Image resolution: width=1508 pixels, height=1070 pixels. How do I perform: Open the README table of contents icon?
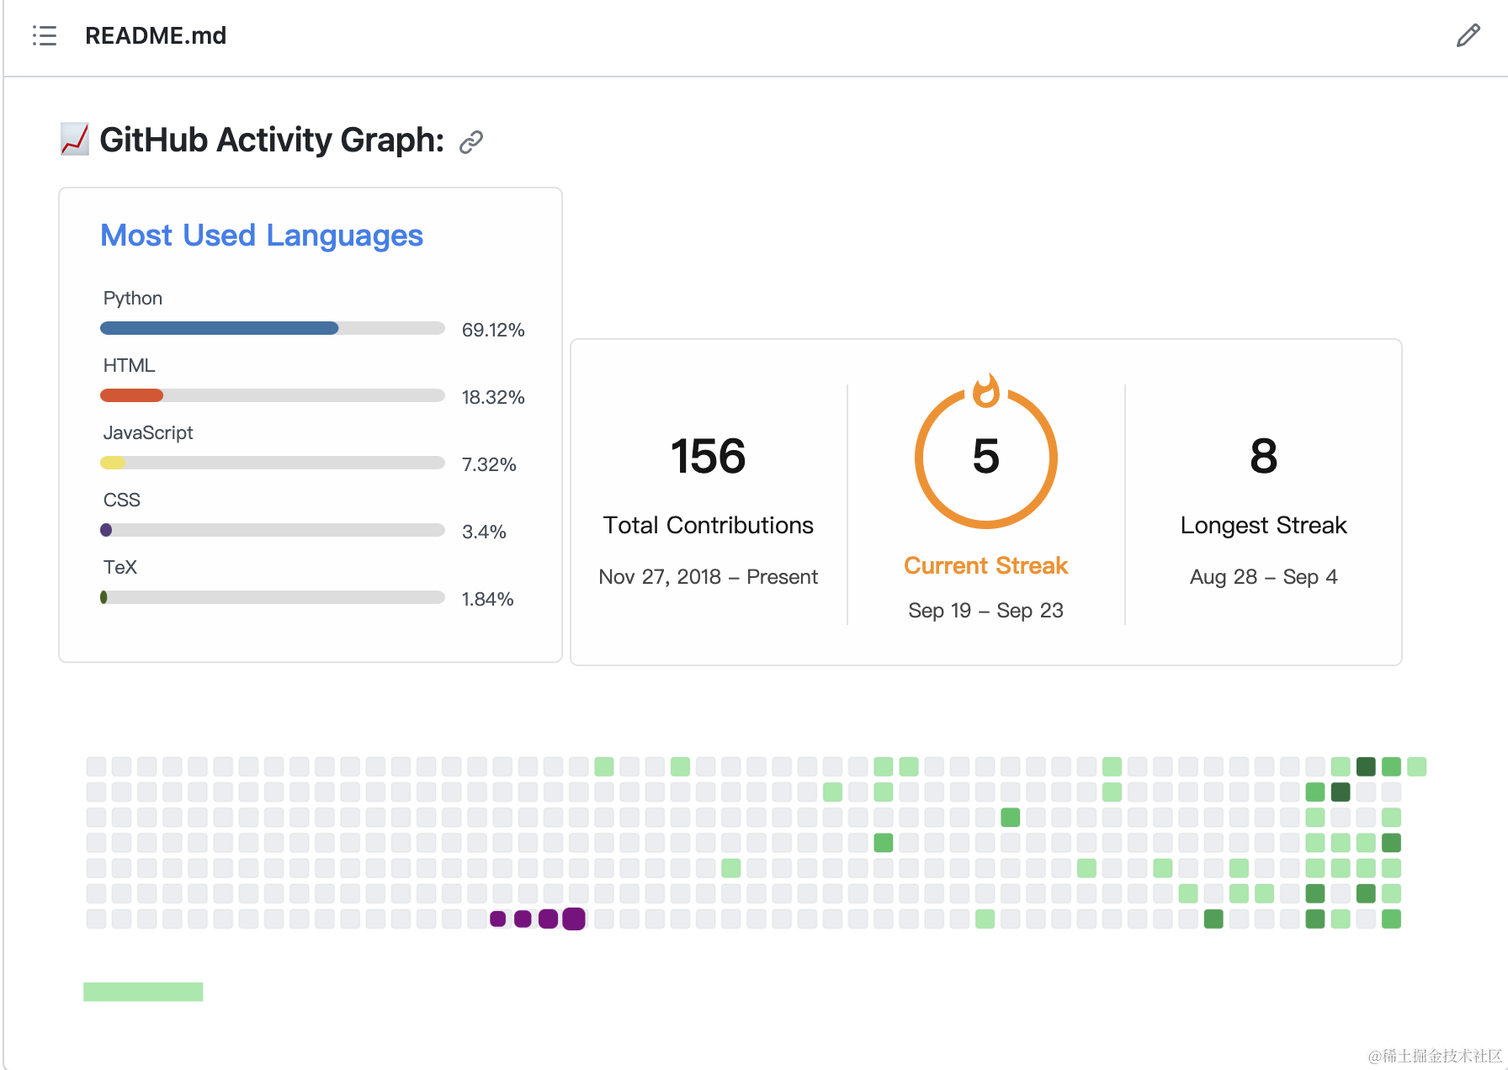45,35
